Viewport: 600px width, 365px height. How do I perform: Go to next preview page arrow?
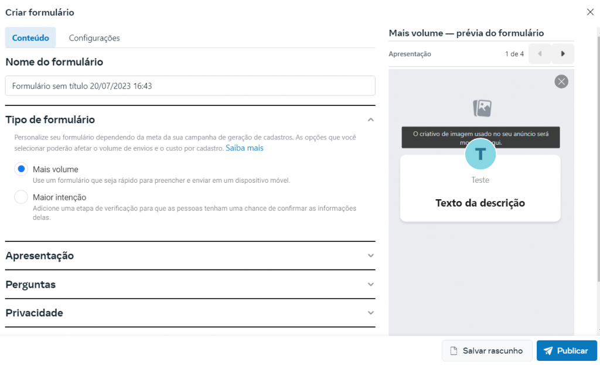pyautogui.click(x=563, y=54)
